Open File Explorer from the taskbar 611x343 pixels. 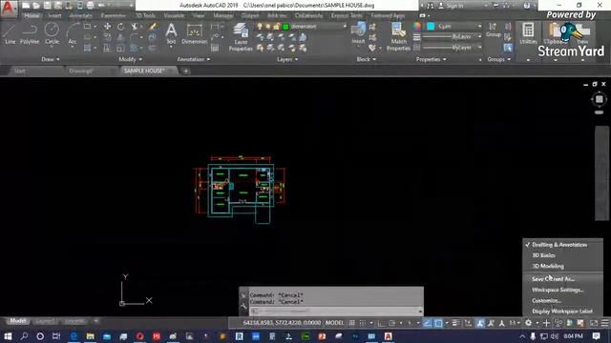(x=90, y=336)
